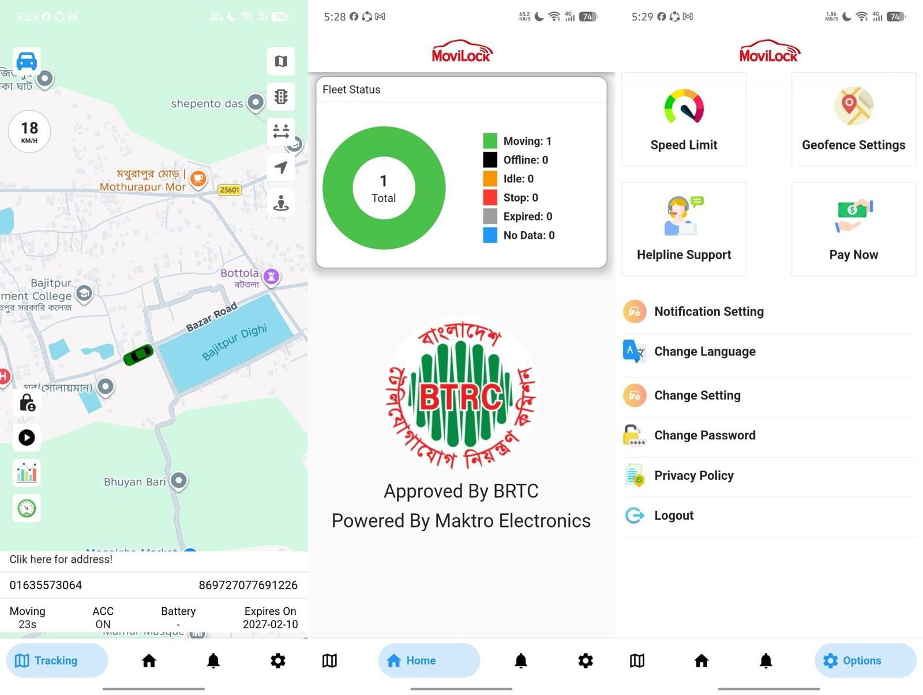The width and height of the screenshot is (923, 695).
Task: Open Geofence Settings tile
Action: 853,119
